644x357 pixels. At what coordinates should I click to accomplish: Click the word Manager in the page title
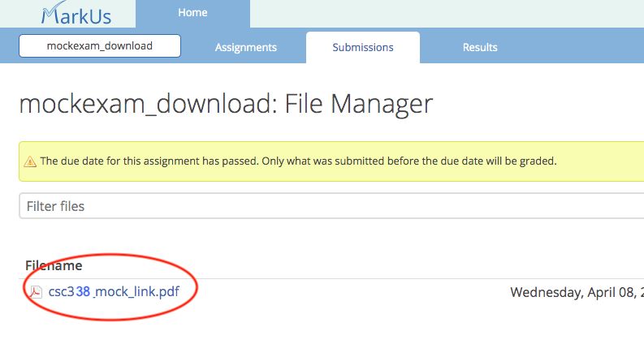pyautogui.click(x=382, y=103)
